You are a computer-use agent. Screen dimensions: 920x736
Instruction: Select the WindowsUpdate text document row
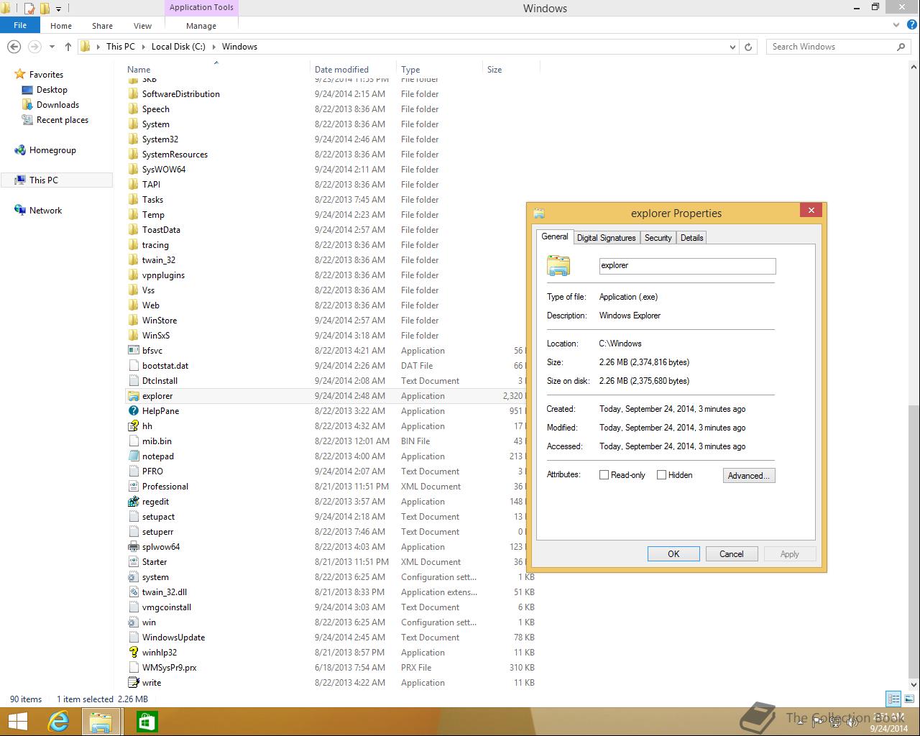(x=331, y=638)
